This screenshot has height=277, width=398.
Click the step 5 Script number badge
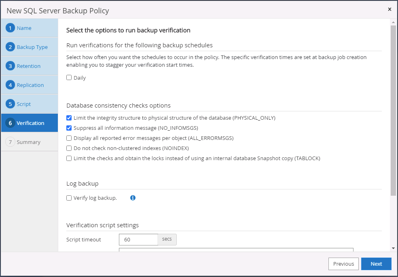point(11,104)
